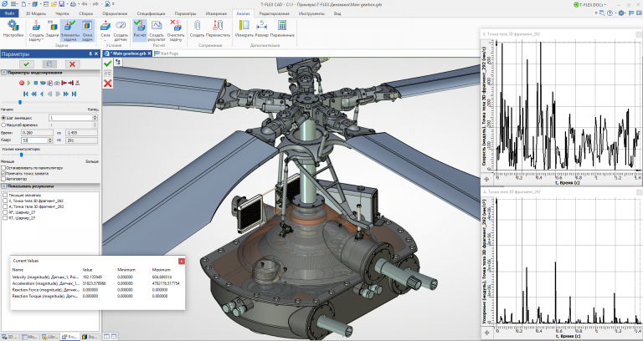Check the Текущие значения result checkbox
Screen dimensions: 643x341
point(5,194)
